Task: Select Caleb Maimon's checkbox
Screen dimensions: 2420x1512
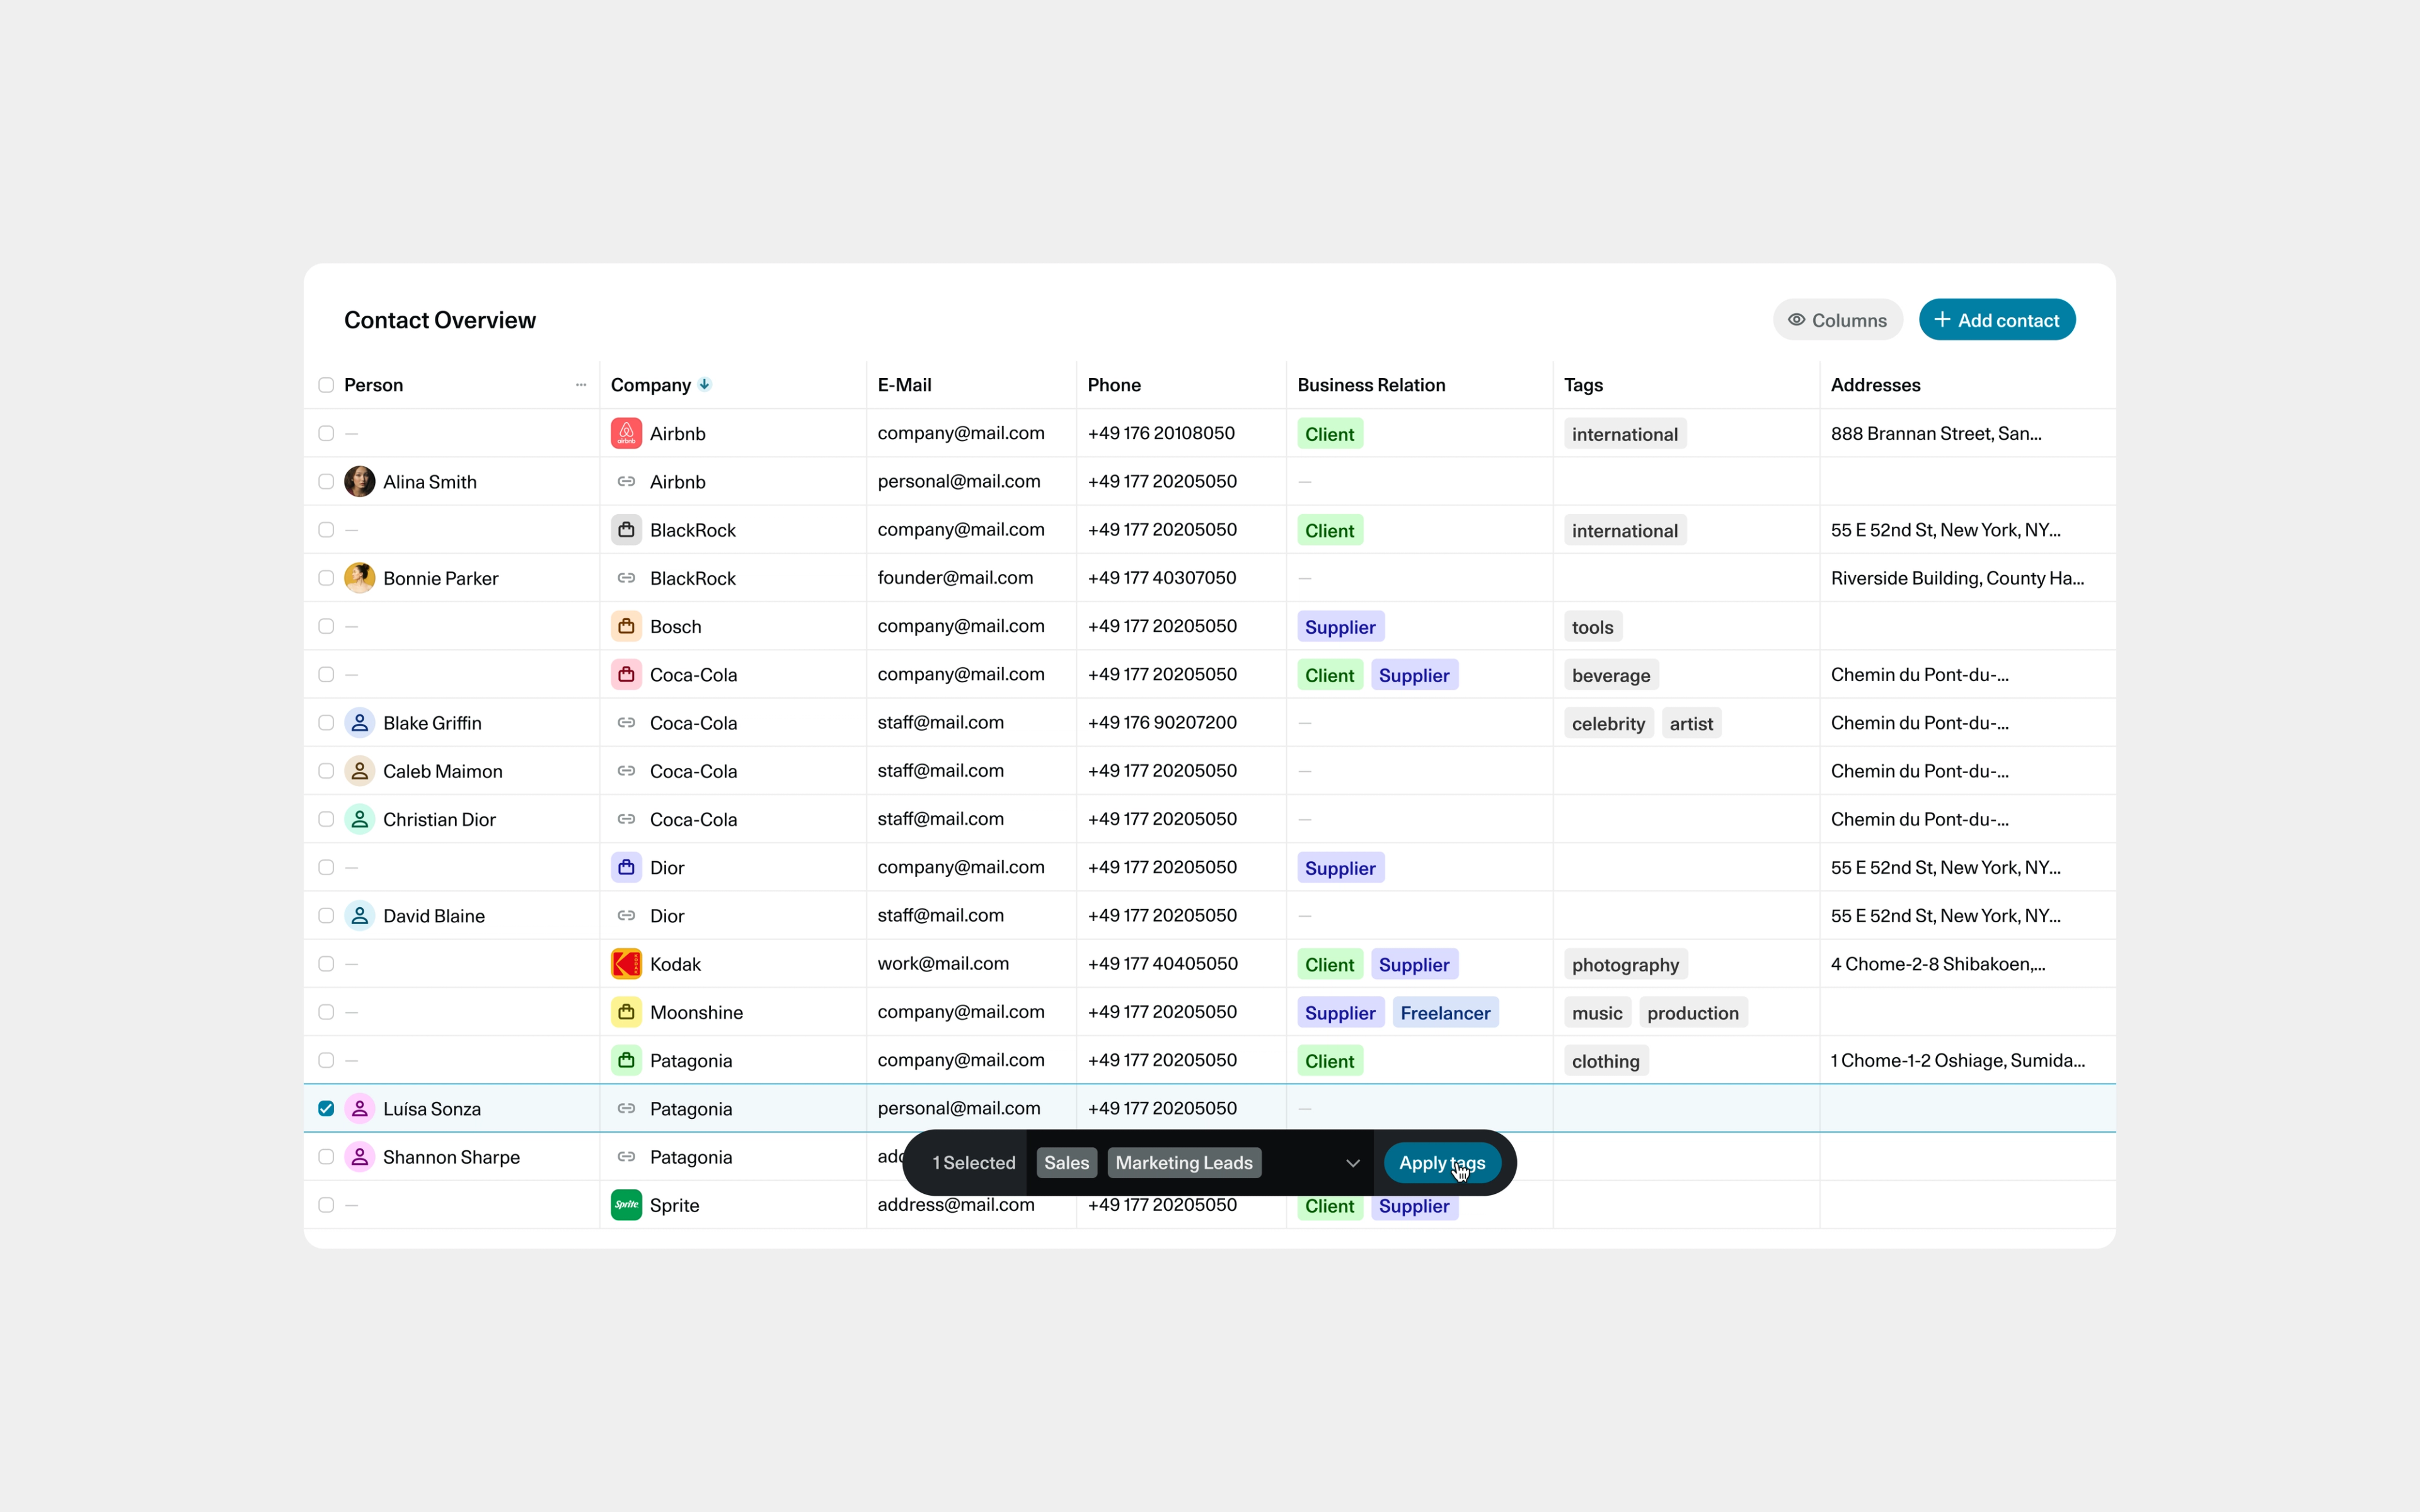Action: pos(326,771)
